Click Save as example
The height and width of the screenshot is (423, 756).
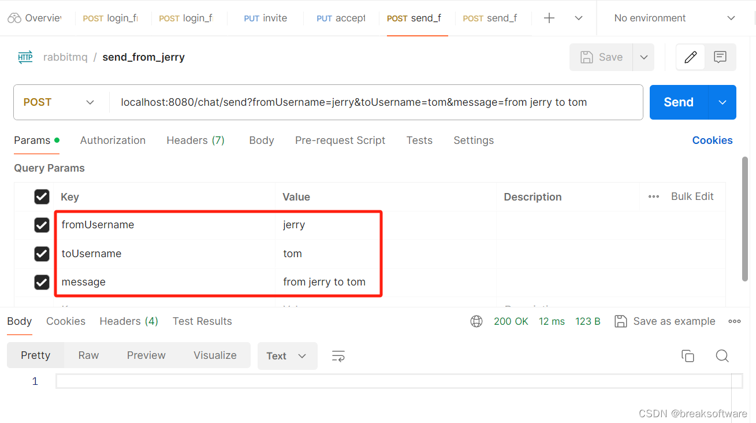[665, 321]
